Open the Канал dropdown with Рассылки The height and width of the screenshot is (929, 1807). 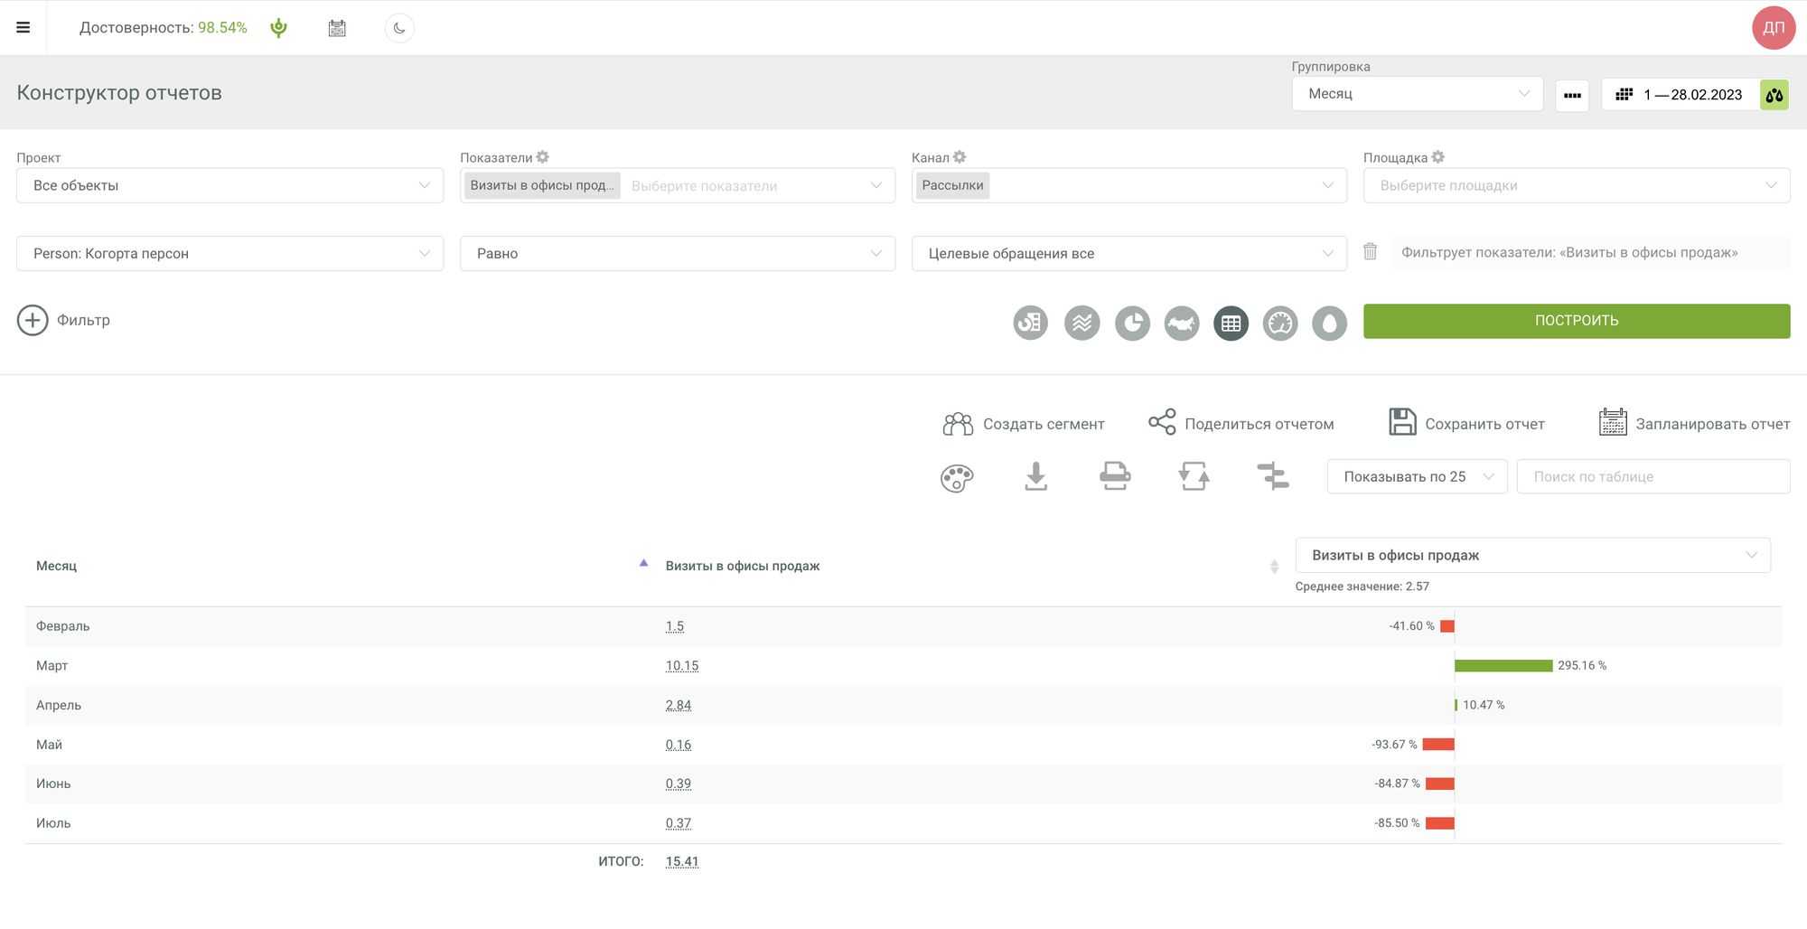pyautogui.click(x=1128, y=185)
